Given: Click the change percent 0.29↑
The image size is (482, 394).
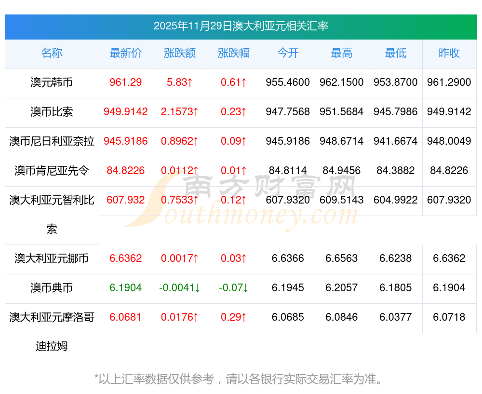Looking at the screenshot, I should (234, 317).
